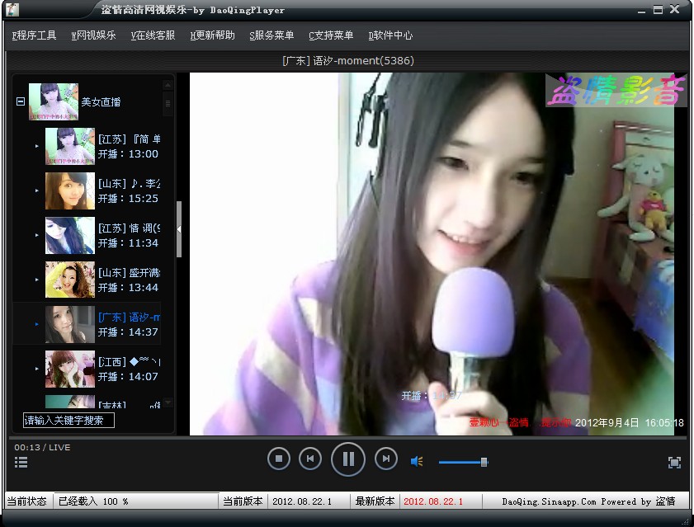Skip to the next channel

(x=386, y=459)
